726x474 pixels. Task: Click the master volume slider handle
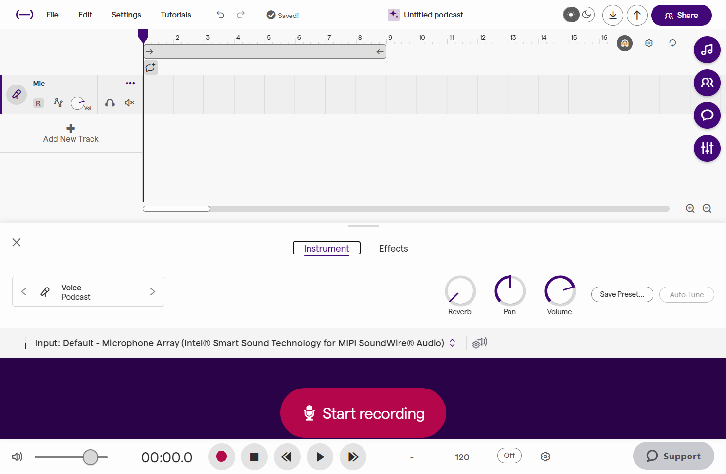(x=91, y=457)
